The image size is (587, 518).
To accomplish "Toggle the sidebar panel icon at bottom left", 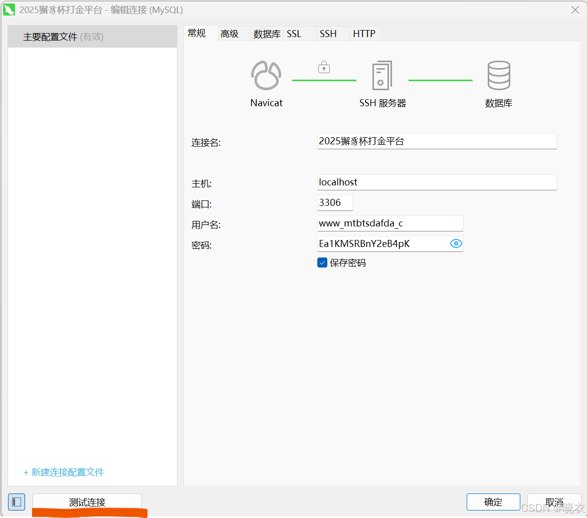I will (x=17, y=501).
